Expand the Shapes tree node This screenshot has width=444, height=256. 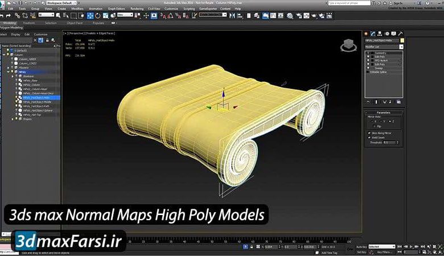[13, 119]
